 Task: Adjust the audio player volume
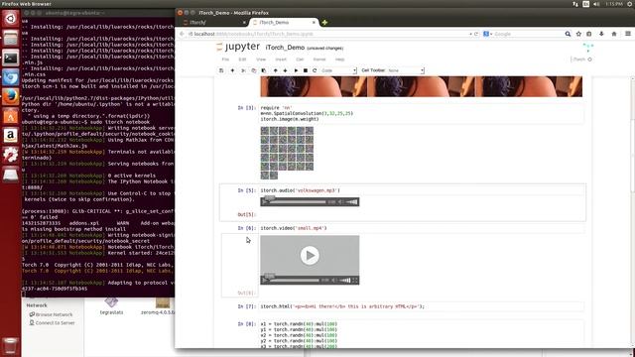352,202
